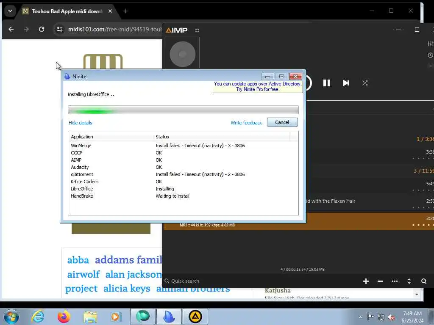Click WinMerge 'Install failed - Timeout' status
Viewport: 434px width, 325px height.
pos(200,146)
